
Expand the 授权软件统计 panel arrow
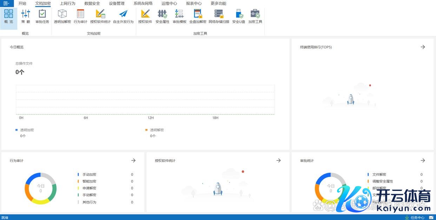point(278,160)
